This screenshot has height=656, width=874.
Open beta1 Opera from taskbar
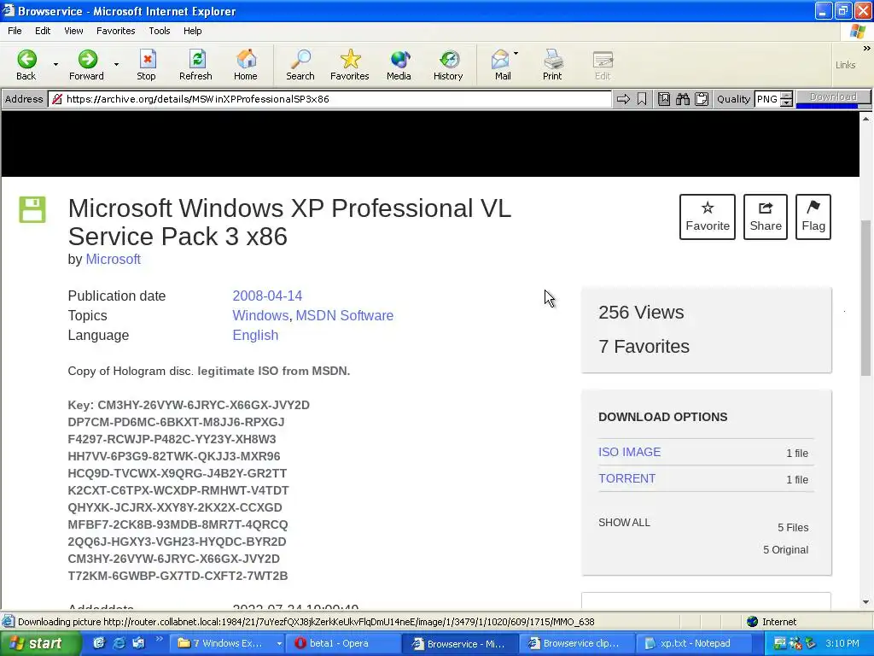click(x=342, y=643)
